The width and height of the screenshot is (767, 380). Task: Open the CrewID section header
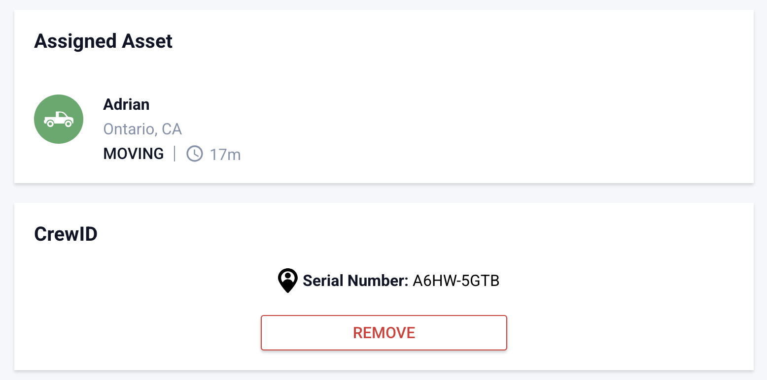point(66,234)
